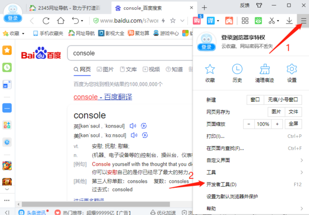Click the blue minus sidebar icon
This screenshot has width=309, height=215.
point(7,108)
